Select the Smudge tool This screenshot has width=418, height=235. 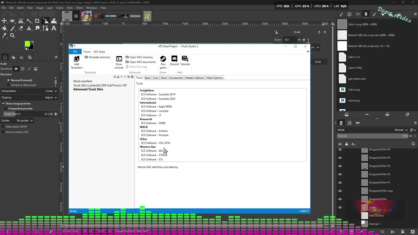click(37, 28)
